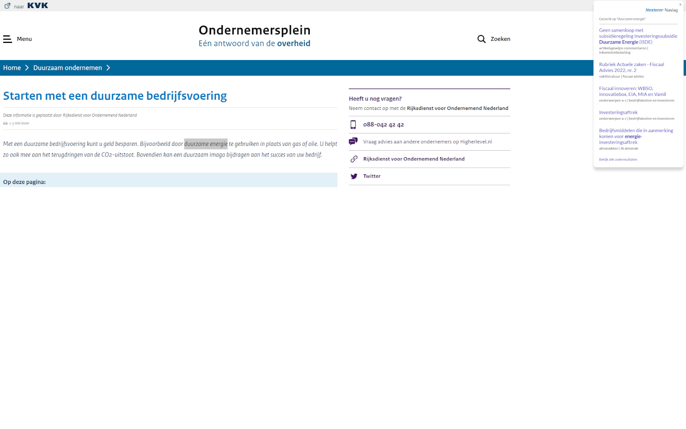
Task: Open result Geen samenloop met subsidieregeling ISDE
Action: [x=638, y=36]
